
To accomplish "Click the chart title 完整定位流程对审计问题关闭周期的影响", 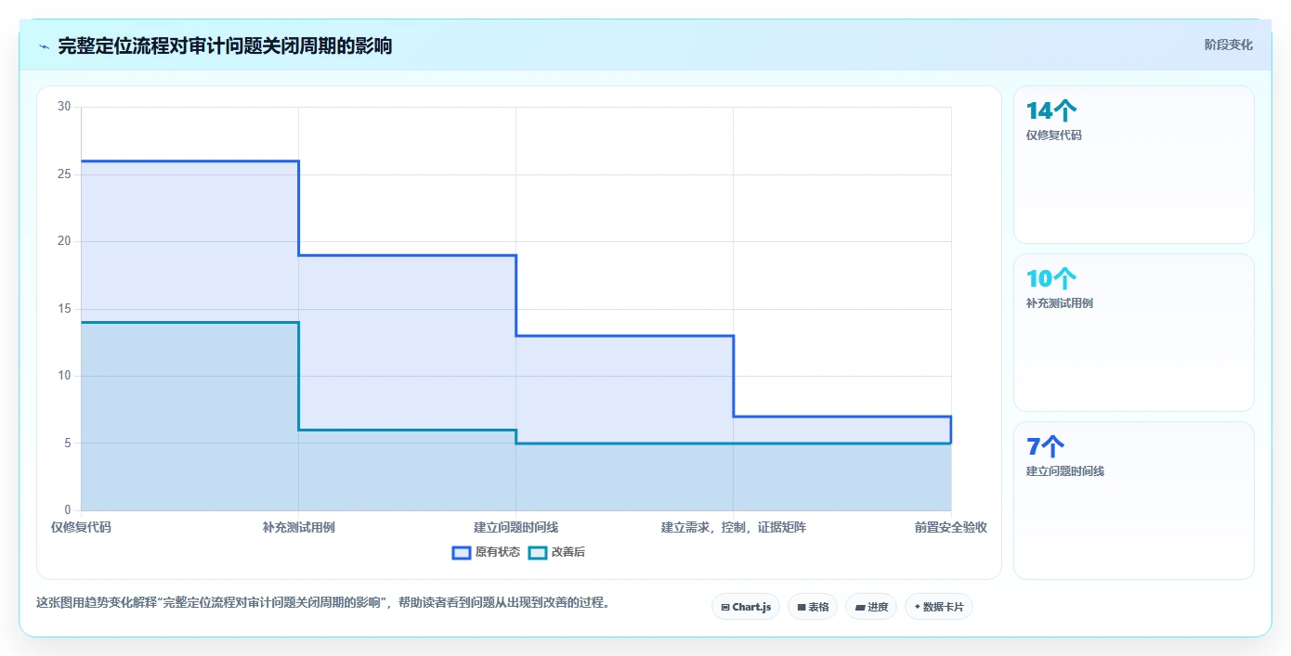I will (225, 45).
